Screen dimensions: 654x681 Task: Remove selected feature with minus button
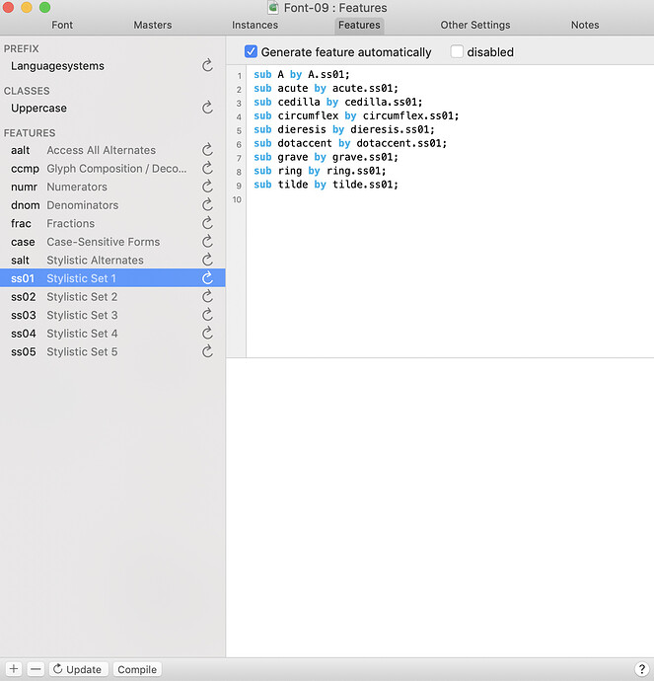pos(36,669)
